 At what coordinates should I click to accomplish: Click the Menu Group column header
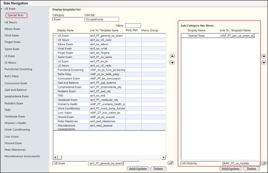point(150,30)
